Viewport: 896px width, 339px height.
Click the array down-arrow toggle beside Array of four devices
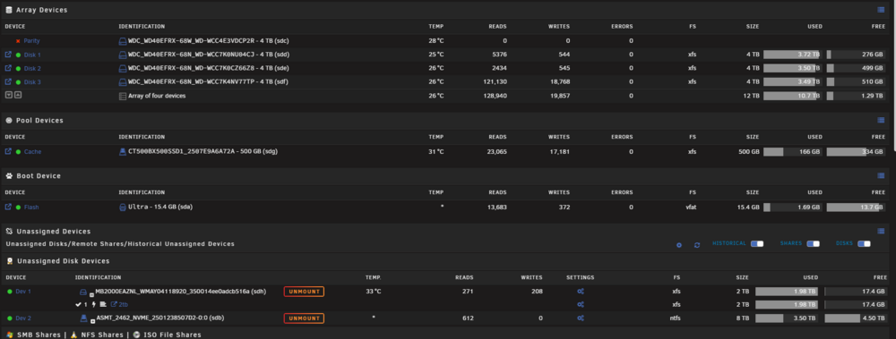point(9,96)
